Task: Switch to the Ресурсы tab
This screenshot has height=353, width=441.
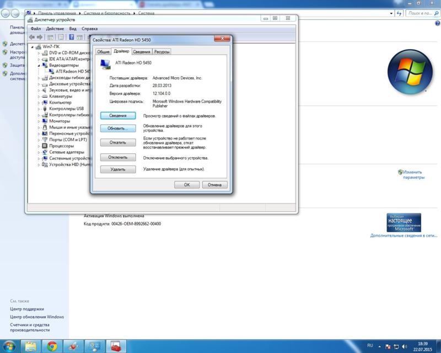Action: [x=162, y=52]
